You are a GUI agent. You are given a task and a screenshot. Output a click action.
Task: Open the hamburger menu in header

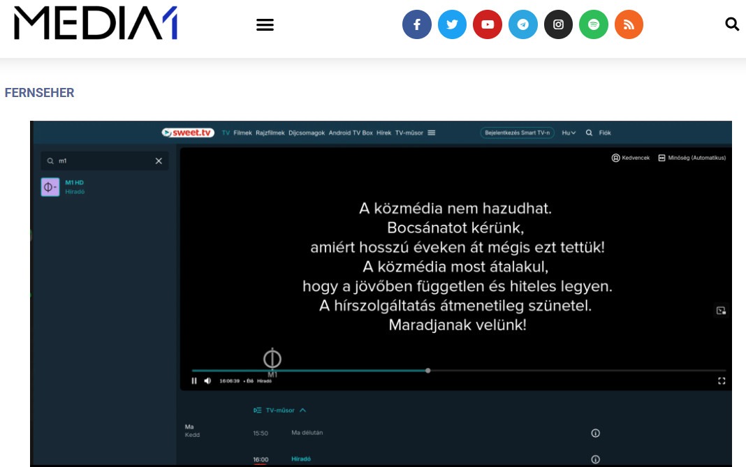coord(265,24)
